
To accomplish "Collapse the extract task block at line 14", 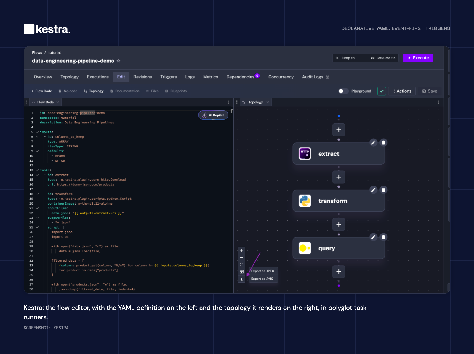I will (37, 175).
